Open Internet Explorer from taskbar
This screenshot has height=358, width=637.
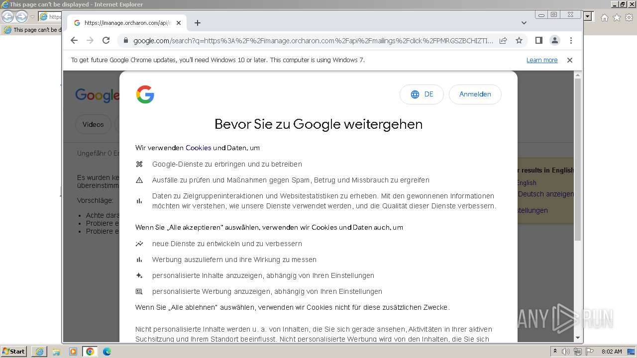click(x=39, y=352)
